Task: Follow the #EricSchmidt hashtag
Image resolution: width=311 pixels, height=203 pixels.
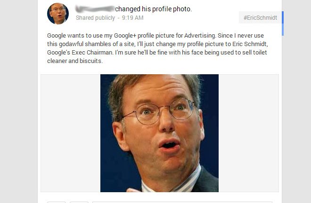Action: [260, 17]
